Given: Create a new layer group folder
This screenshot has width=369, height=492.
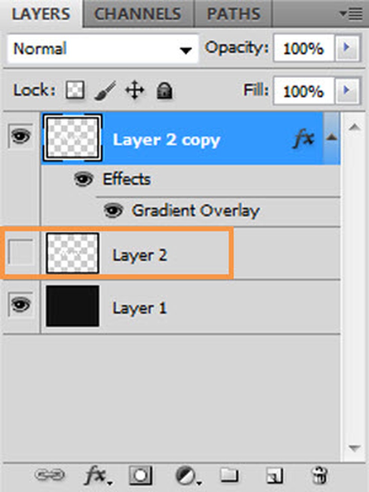Looking at the screenshot, I should [x=229, y=475].
